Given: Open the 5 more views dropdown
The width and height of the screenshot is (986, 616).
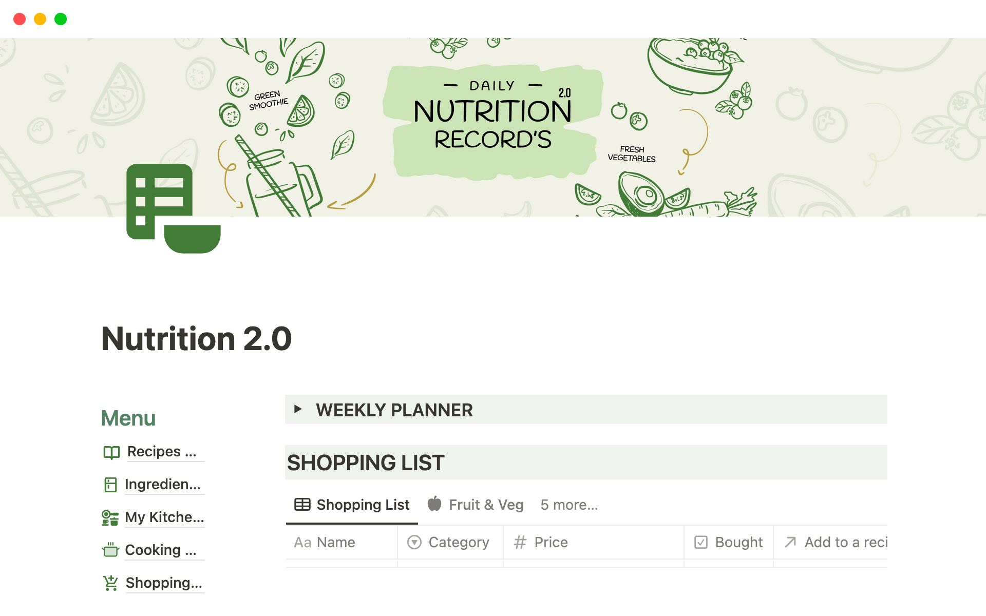Looking at the screenshot, I should pos(569,505).
